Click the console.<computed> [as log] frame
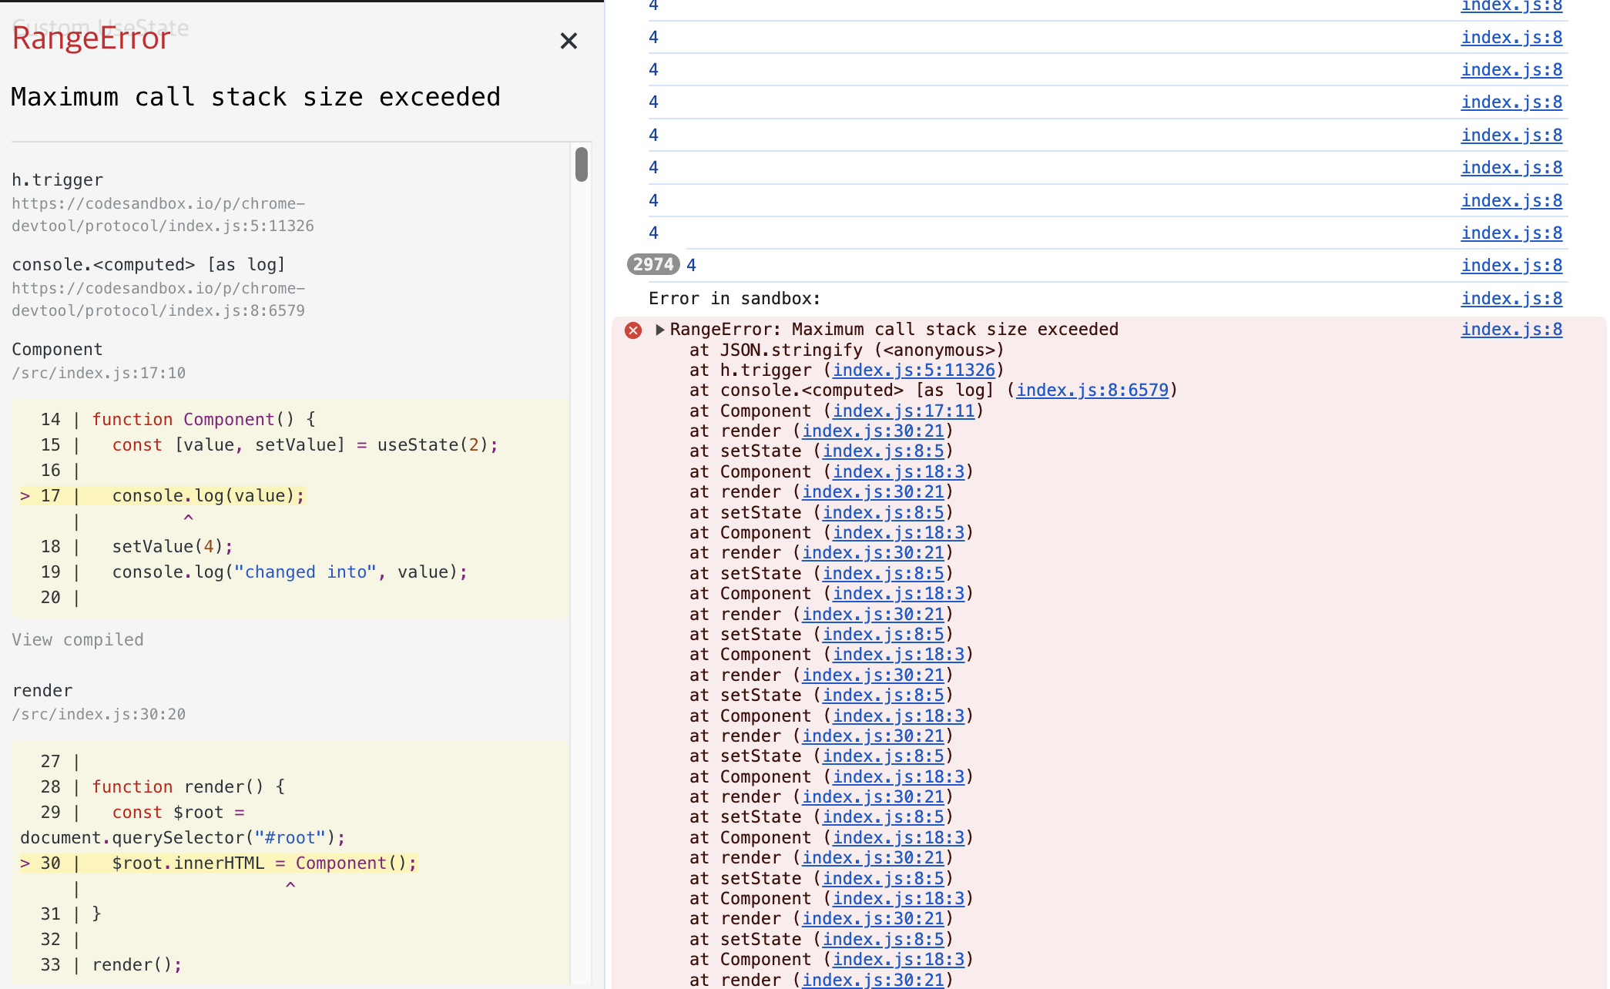This screenshot has width=1610, height=989. coord(149,265)
